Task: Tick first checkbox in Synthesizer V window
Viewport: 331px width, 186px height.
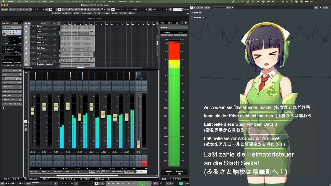Action: [192, 13]
